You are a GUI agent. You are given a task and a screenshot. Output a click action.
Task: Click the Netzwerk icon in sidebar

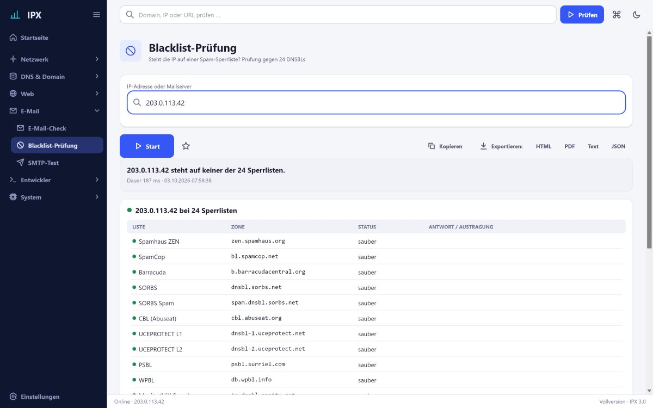point(13,59)
